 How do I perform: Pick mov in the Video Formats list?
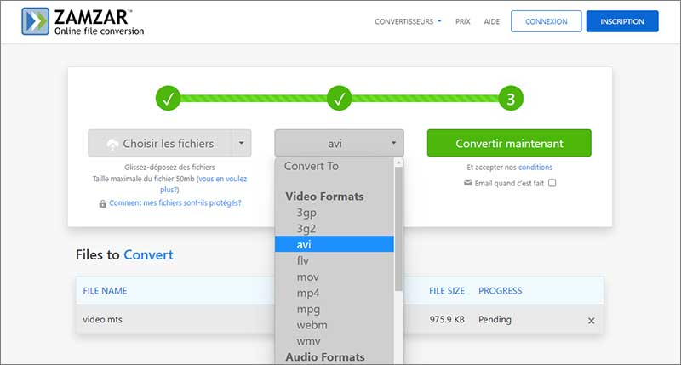tap(308, 277)
